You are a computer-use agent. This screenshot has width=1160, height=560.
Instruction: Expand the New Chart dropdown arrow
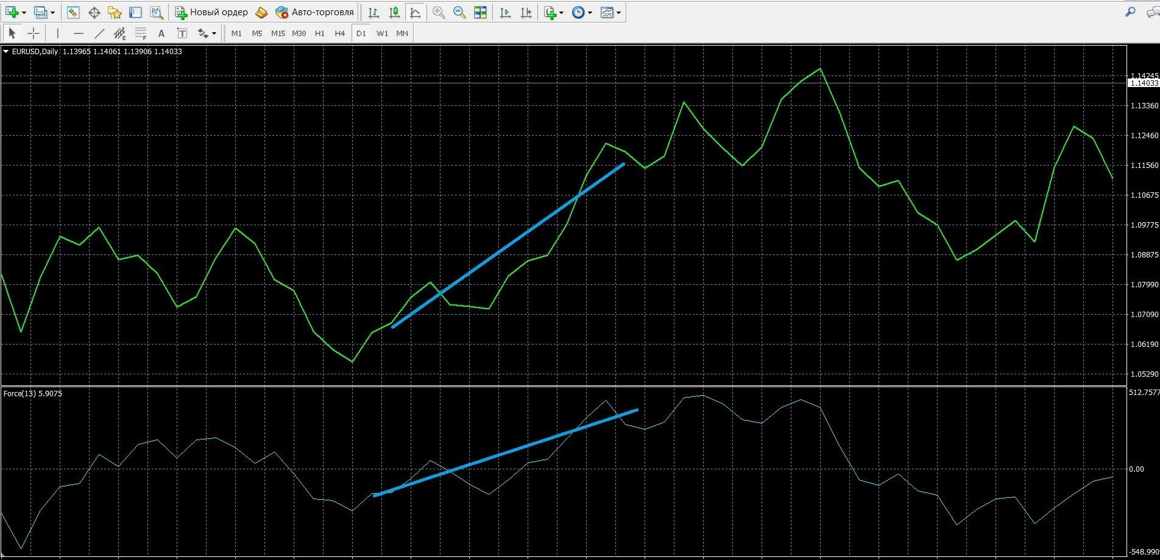24,13
